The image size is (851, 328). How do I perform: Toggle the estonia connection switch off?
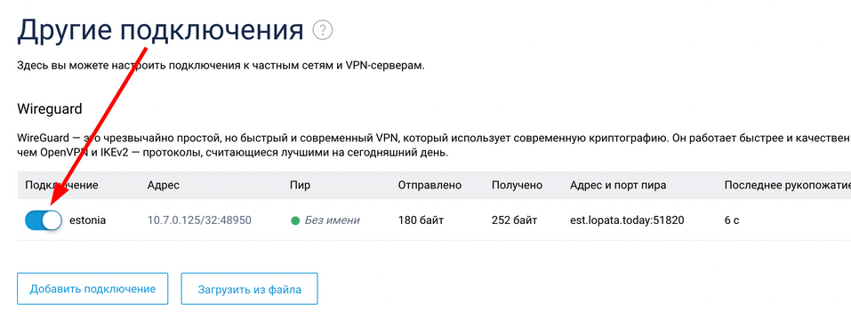point(44,220)
